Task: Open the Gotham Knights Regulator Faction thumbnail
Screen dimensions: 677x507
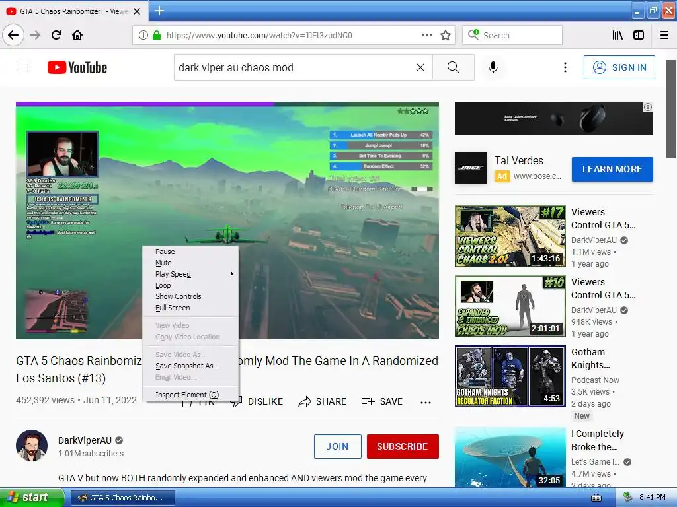Action: click(x=510, y=376)
